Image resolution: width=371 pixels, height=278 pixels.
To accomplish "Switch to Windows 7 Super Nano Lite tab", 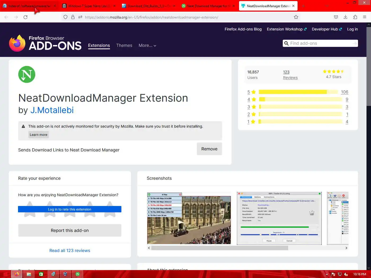I will [x=89, y=6].
